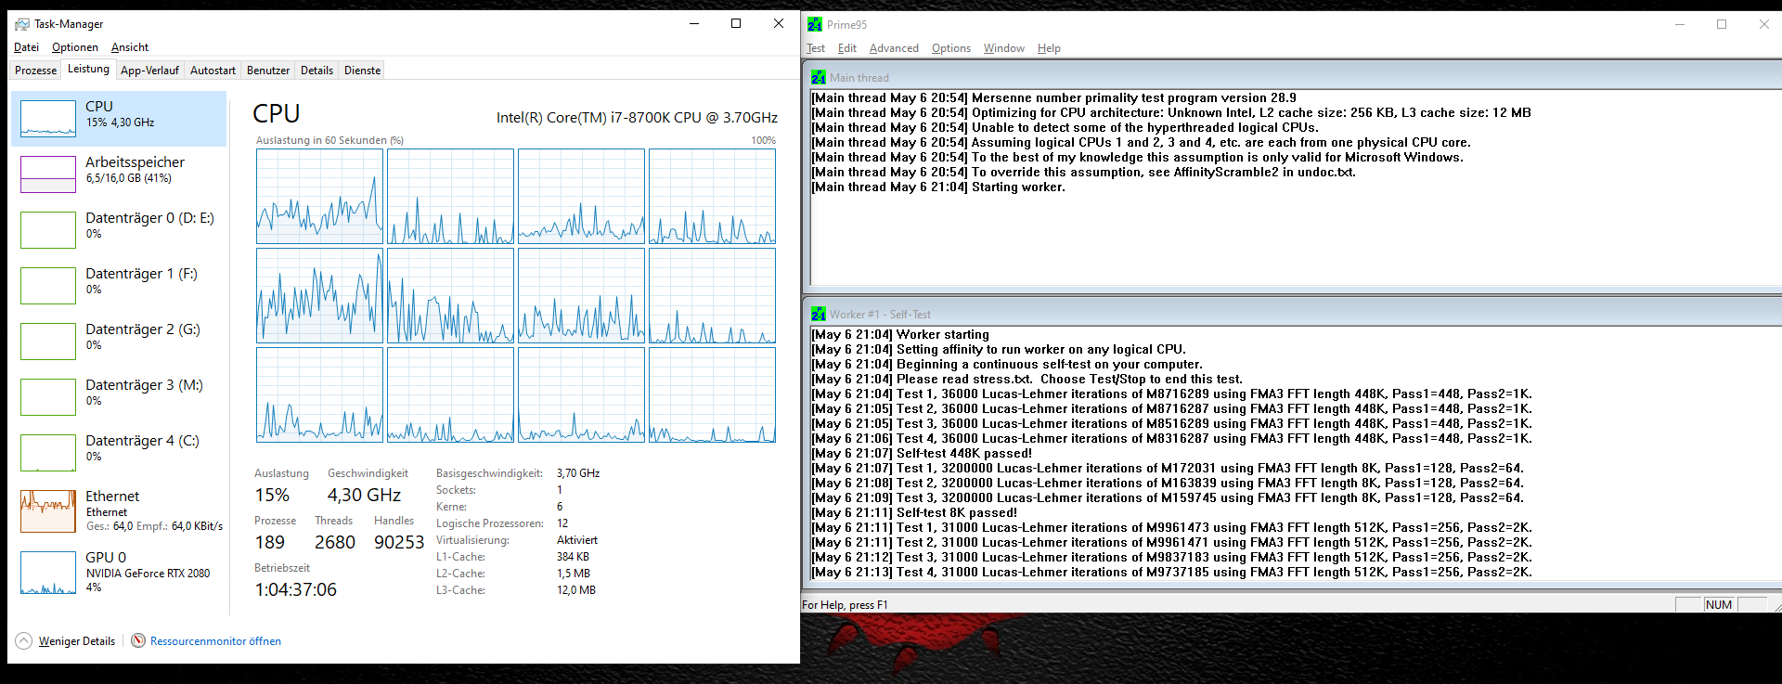Select Ethernet in the performance sidebar
1782x684 pixels.
tap(119, 510)
